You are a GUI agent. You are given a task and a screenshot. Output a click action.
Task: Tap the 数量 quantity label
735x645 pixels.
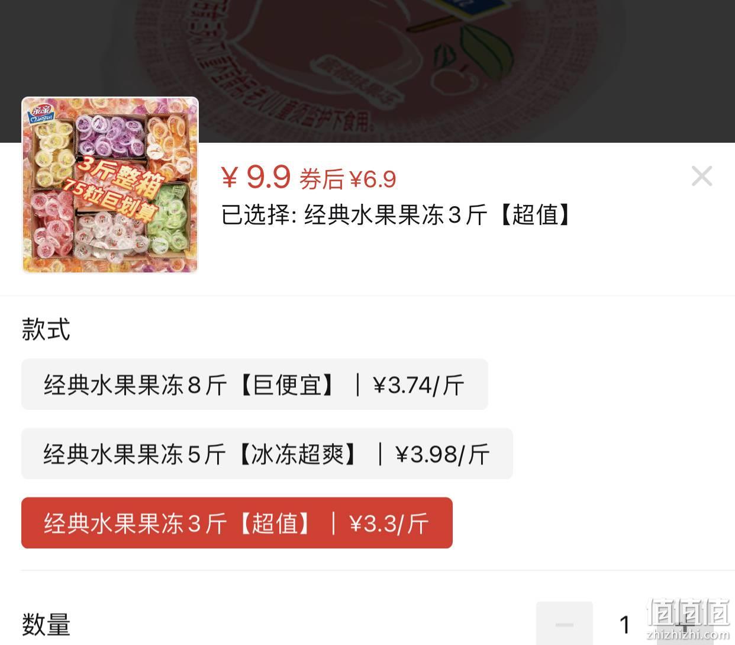pyautogui.click(x=46, y=624)
